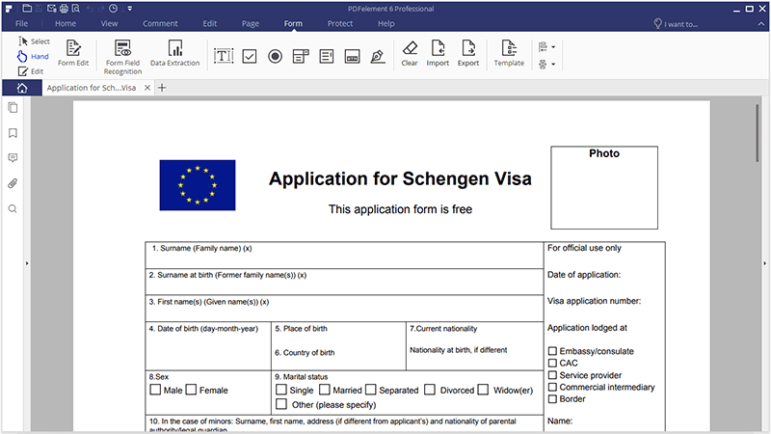The width and height of the screenshot is (771, 434).
Task: Open the comments panel in sidebar
Action: [x=13, y=158]
